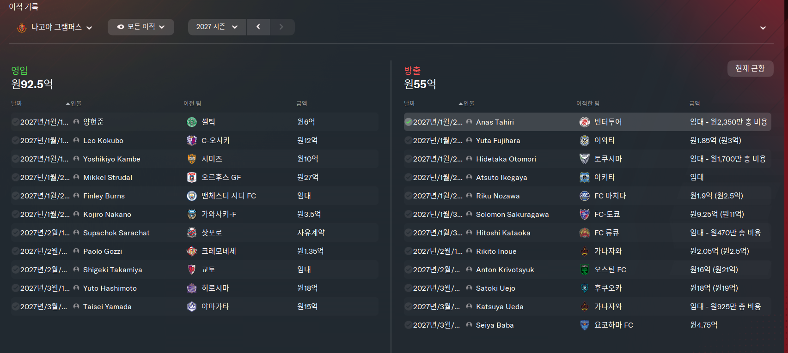Sort signings by 인물 column
The height and width of the screenshot is (353, 788).
tap(76, 103)
